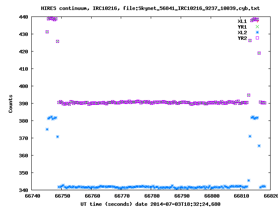Click the isolated magenta square point near 431 counts
The width and height of the screenshot is (278, 208).
coord(47,32)
